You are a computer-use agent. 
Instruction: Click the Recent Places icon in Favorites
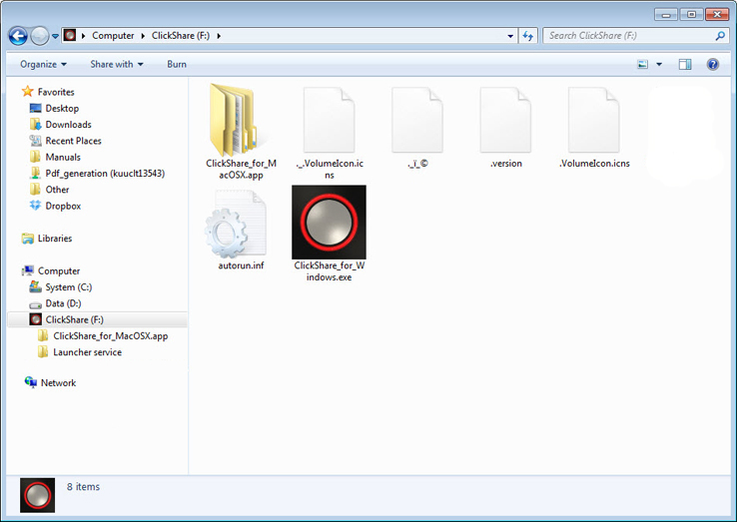(x=35, y=141)
